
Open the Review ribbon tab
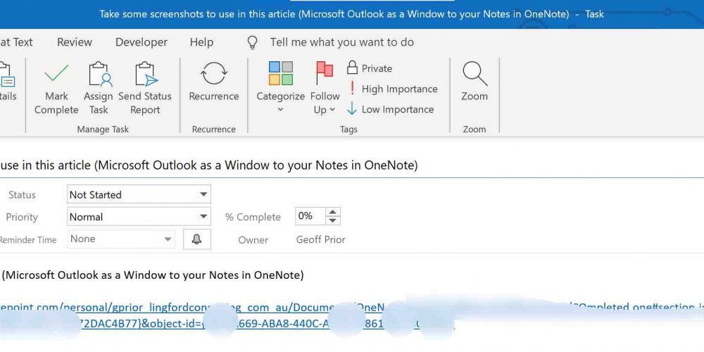click(x=75, y=42)
